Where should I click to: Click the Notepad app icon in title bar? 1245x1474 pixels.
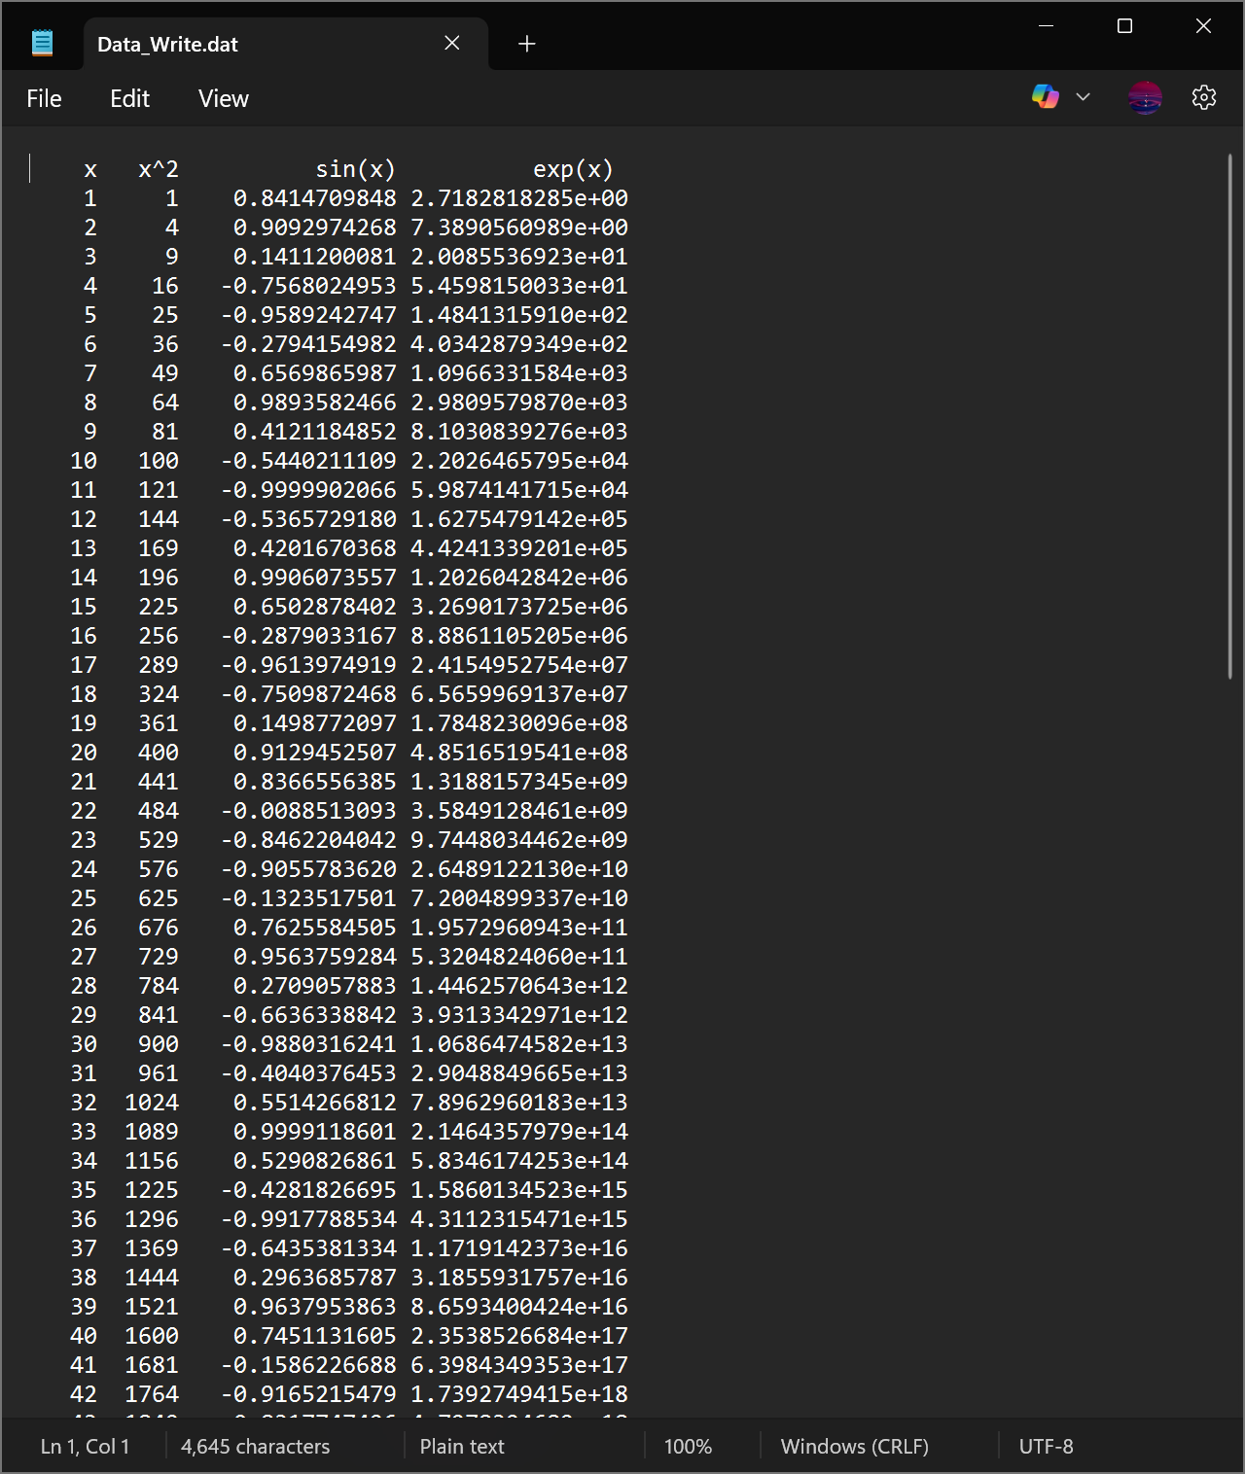click(x=42, y=43)
